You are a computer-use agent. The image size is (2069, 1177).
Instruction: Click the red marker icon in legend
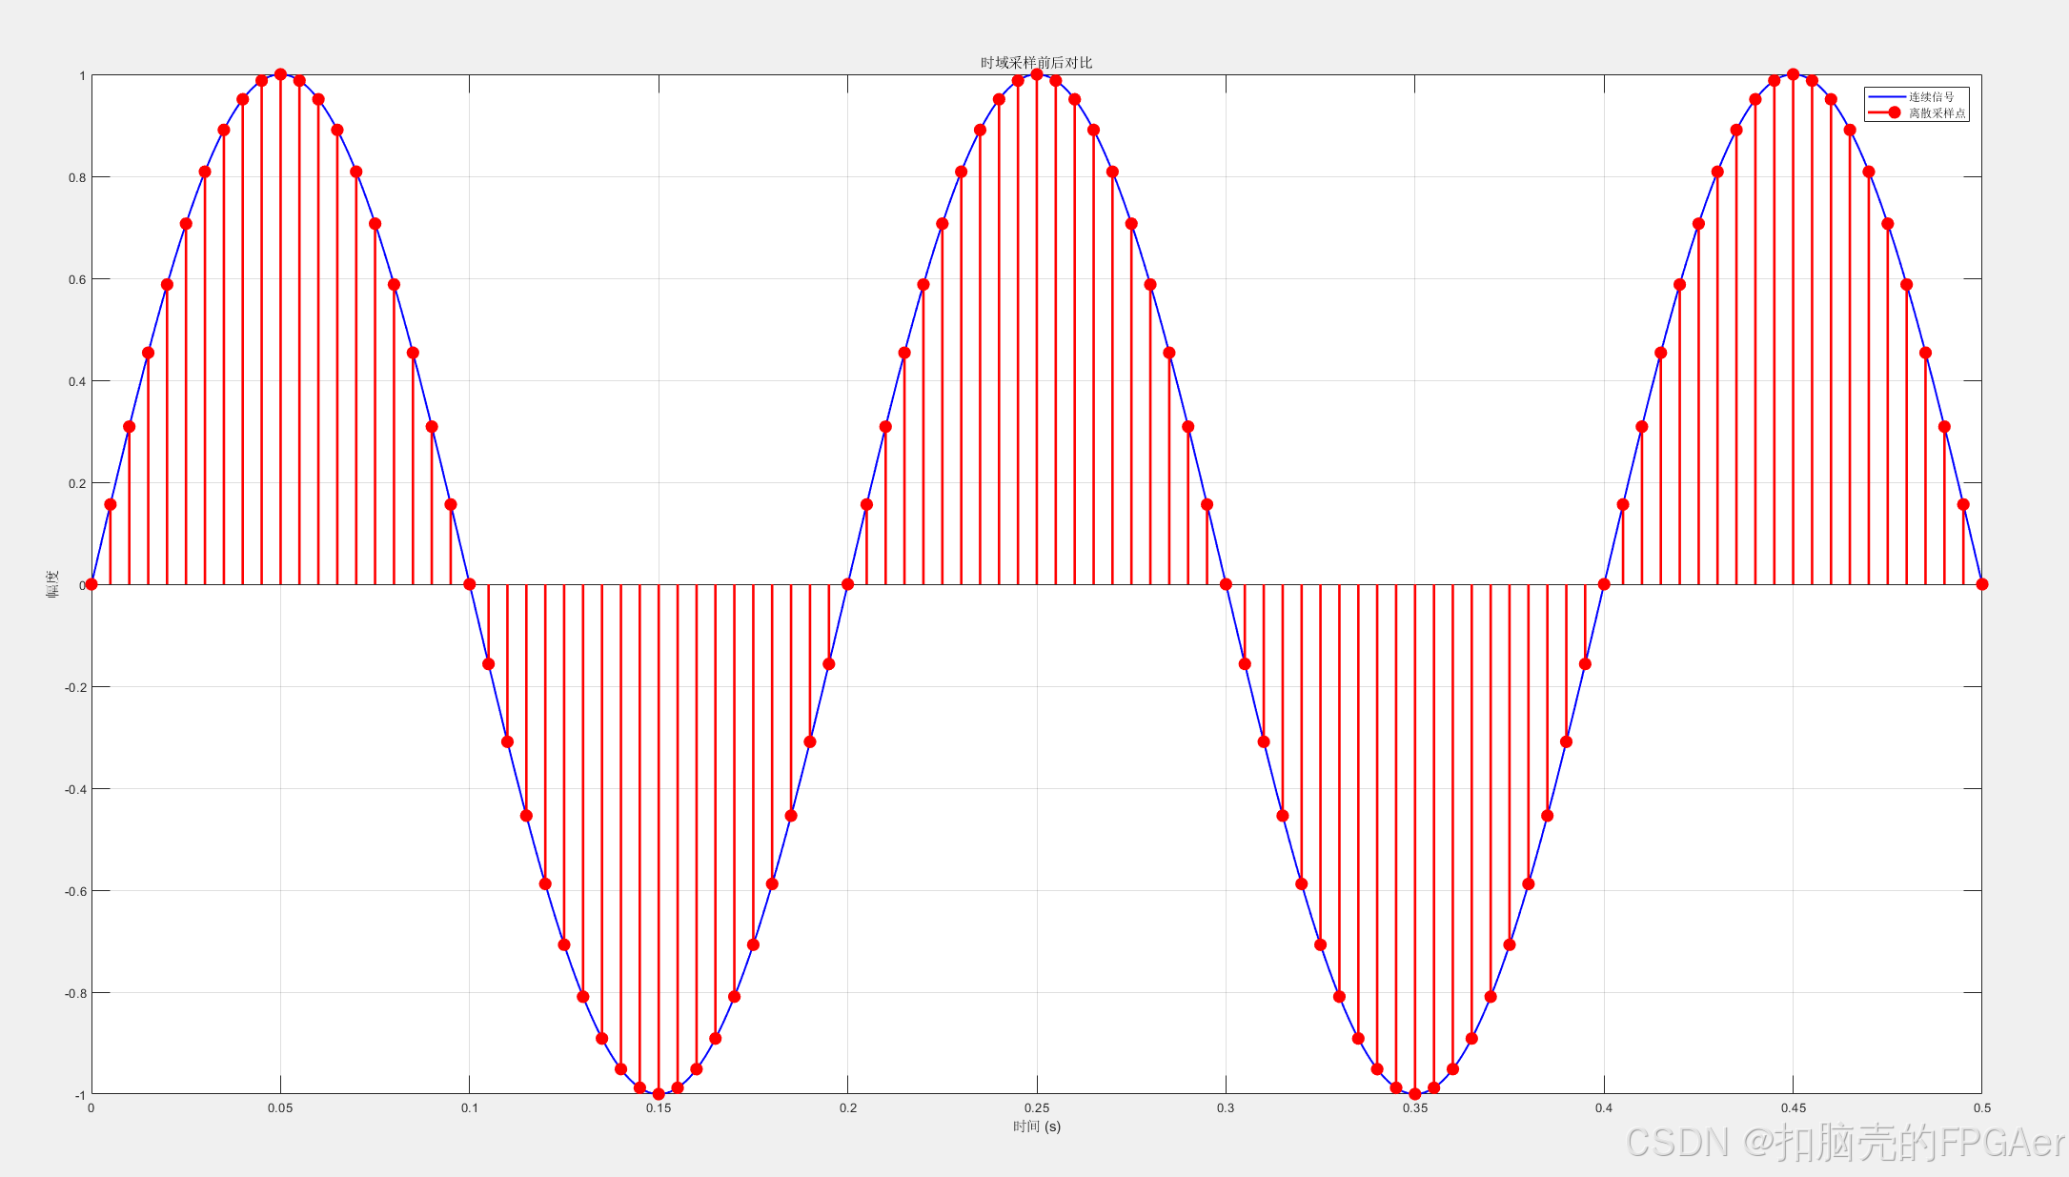click(x=1895, y=112)
